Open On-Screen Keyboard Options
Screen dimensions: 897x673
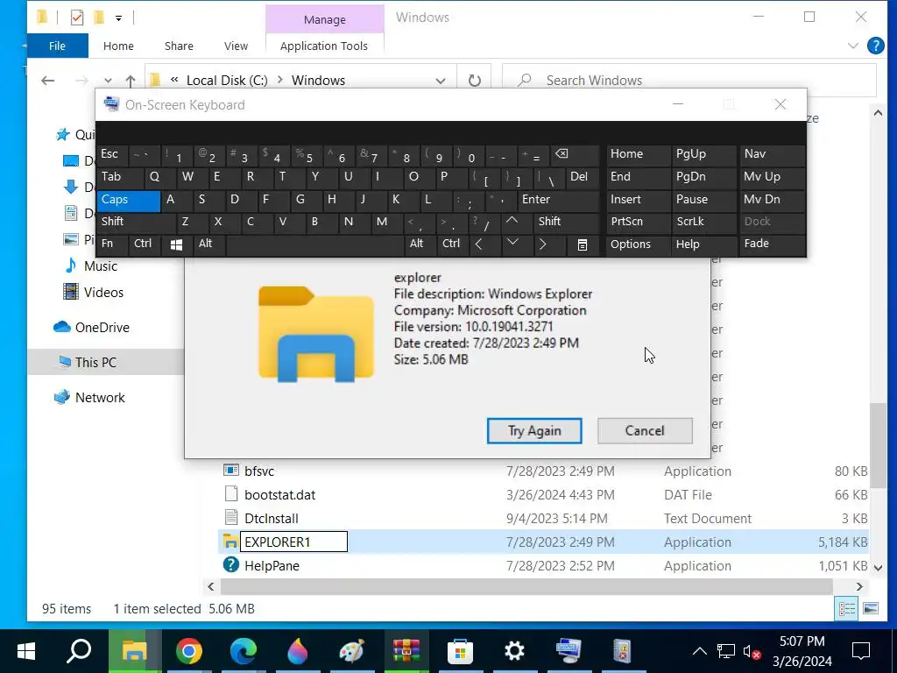tap(638, 244)
